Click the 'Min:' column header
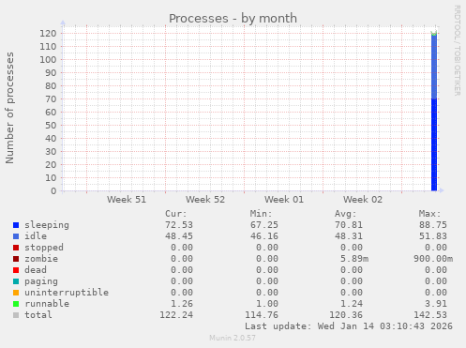The width and height of the screenshot is (466, 348). pos(261,214)
